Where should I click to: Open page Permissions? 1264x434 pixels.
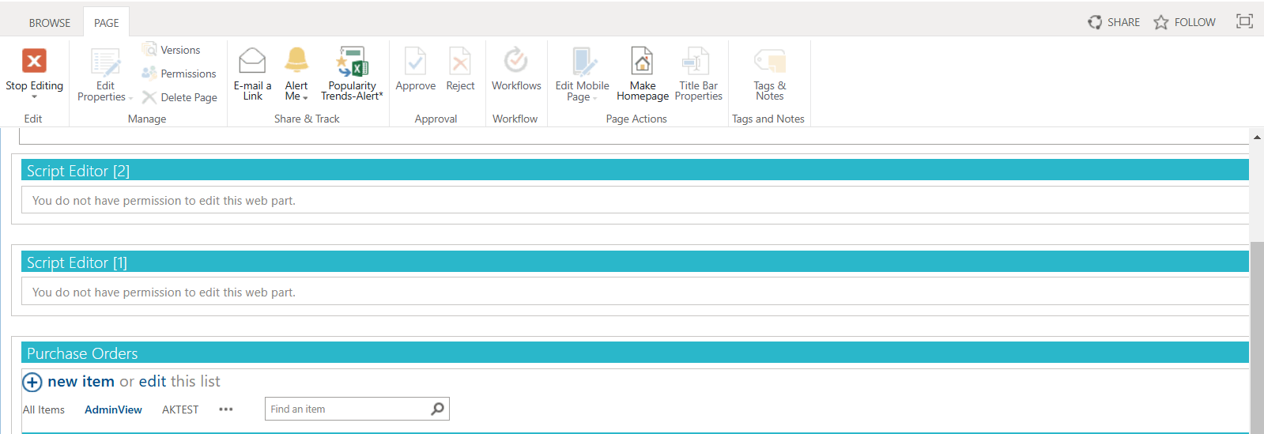click(179, 74)
